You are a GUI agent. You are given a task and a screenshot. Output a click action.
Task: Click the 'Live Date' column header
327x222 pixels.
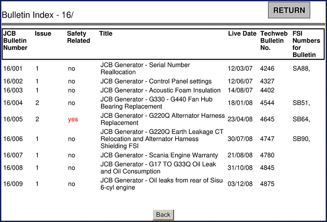242,33
